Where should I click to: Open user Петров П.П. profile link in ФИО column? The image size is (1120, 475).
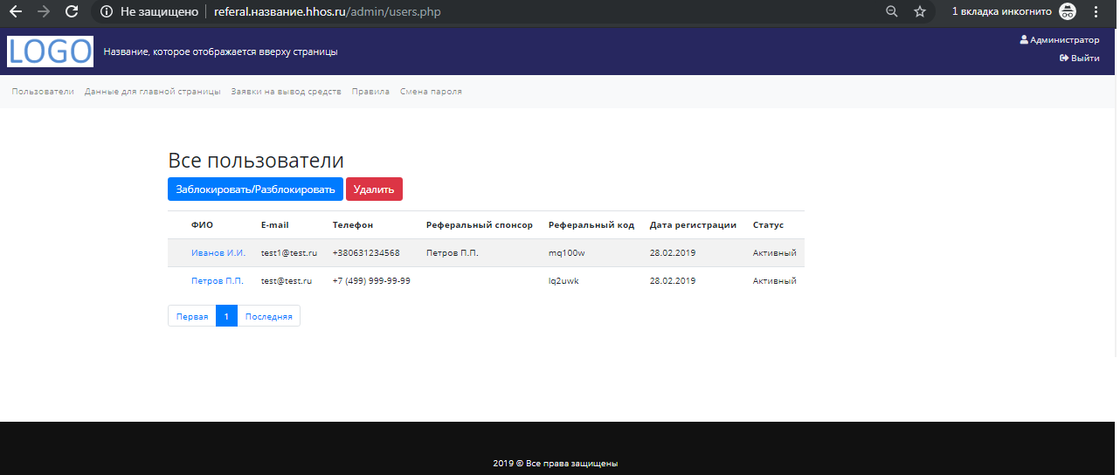pos(218,281)
